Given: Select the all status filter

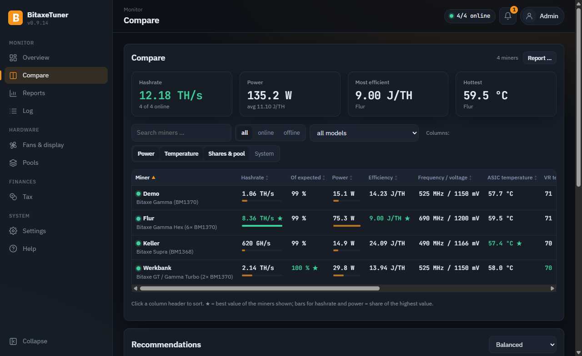Looking at the screenshot, I should tap(245, 133).
